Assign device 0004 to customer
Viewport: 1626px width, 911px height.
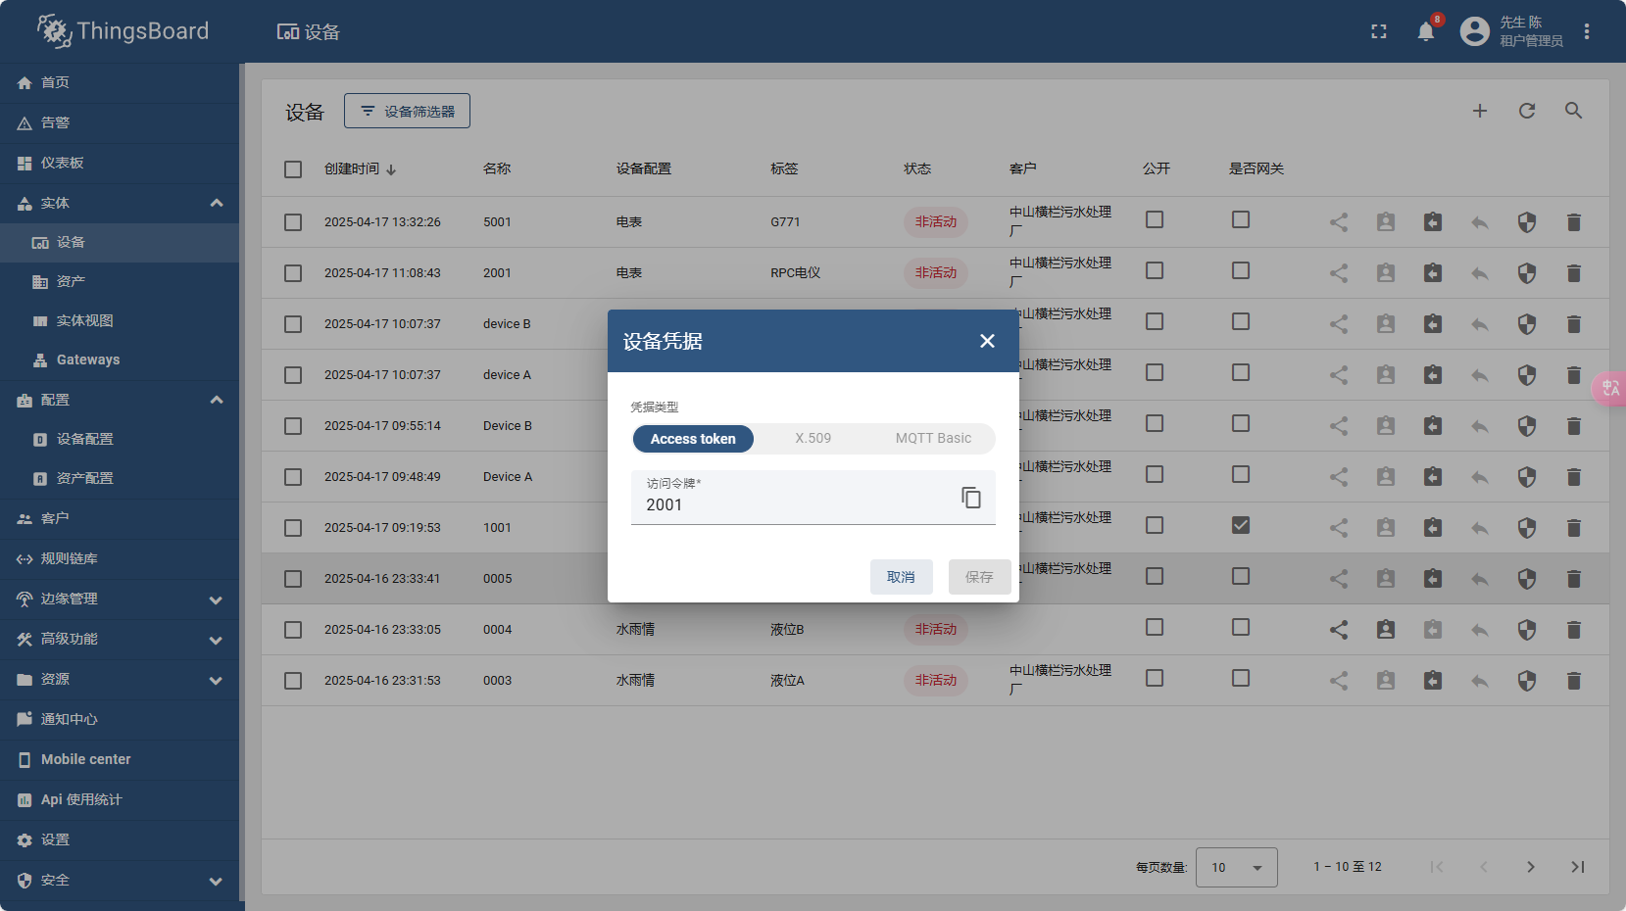pyautogui.click(x=1386, y=630)
